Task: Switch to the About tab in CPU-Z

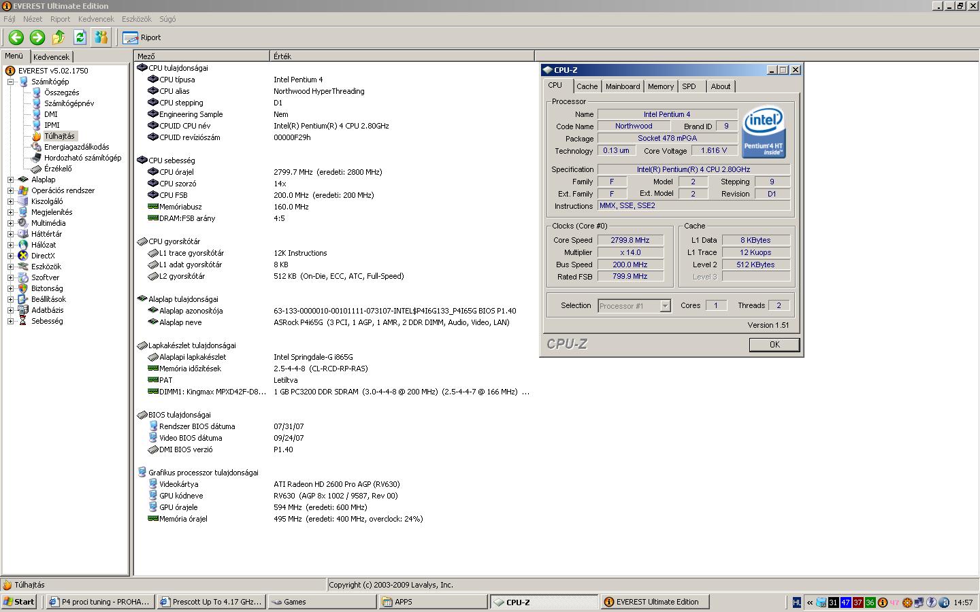Action: click(721, 86)
